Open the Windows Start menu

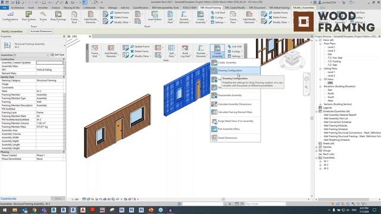[x=5, y=210]
